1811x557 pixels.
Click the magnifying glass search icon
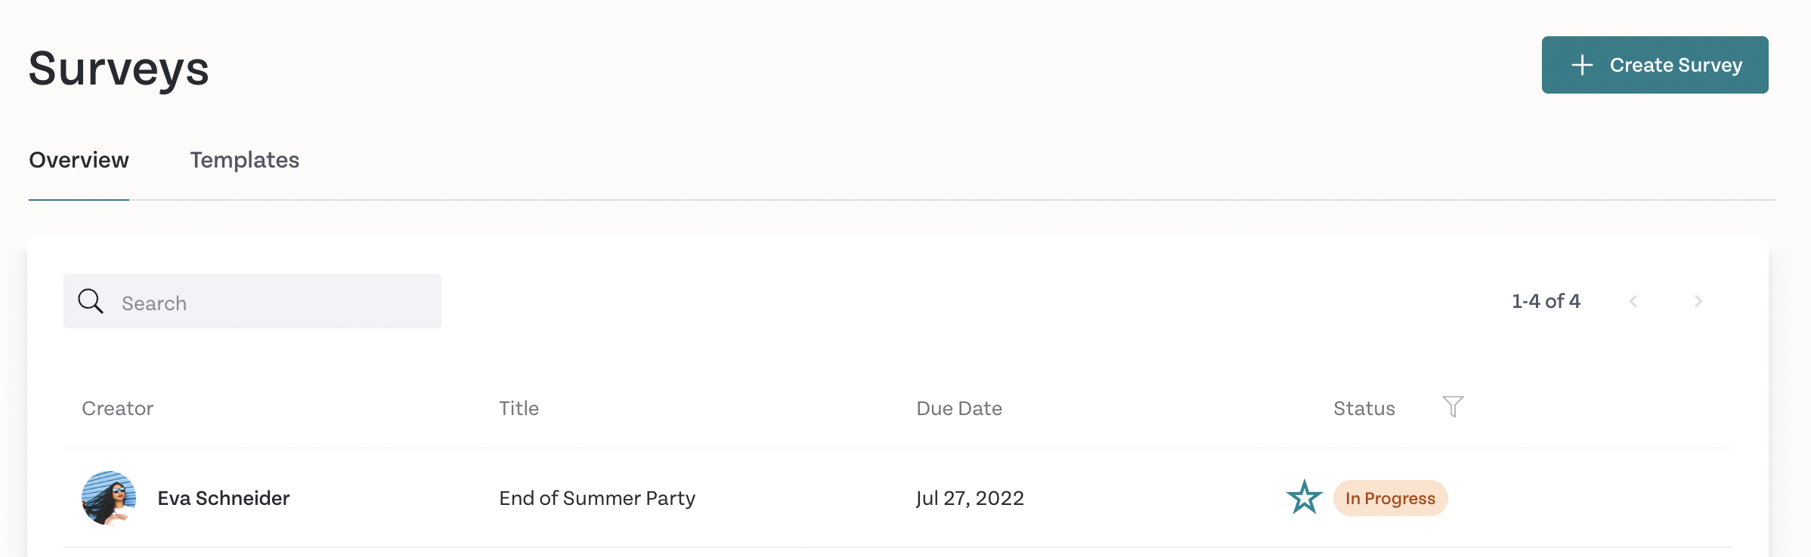(91, 301)
